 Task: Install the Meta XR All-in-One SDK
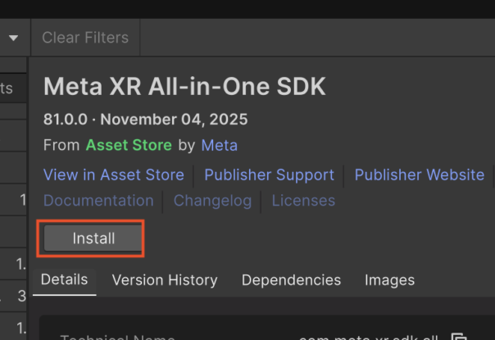pyautogui.click(x=93, y=238)
